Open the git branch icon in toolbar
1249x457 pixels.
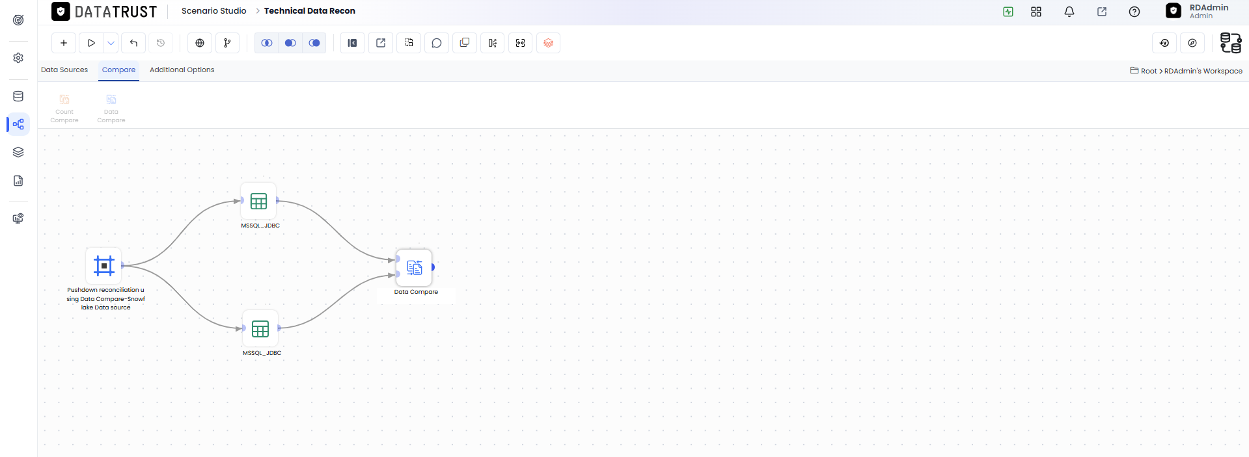[x=227, y=43]
